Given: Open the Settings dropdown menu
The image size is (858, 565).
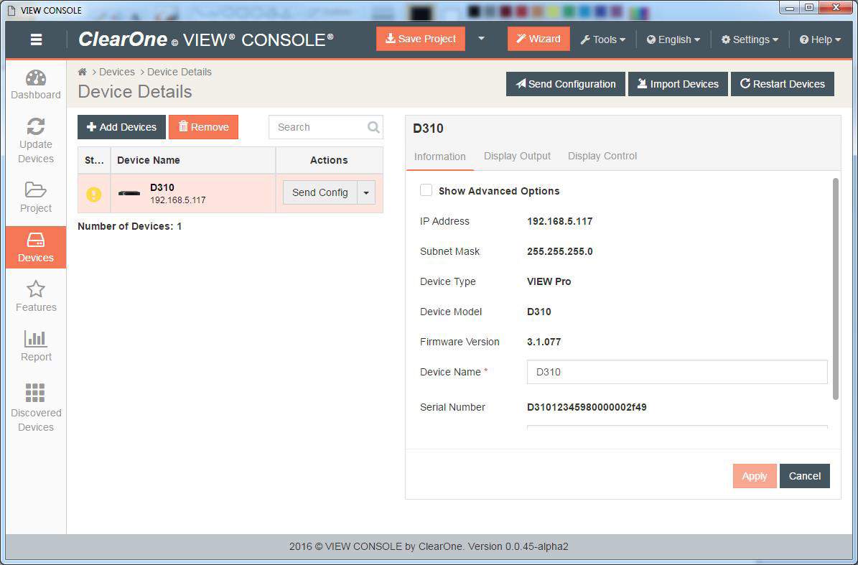Looking at the screenshot, I should point(750,39).
